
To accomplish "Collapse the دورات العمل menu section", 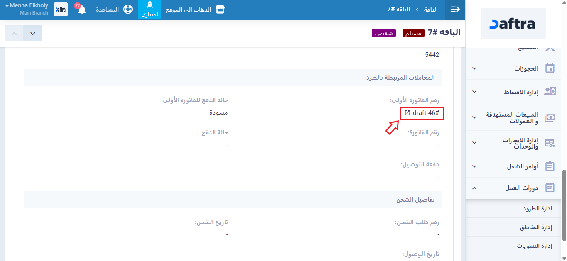I will click(x=474, y=188).
